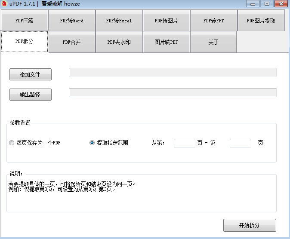Focus the end page number field
Screen dimensions: 290x239
pos(241,143)
